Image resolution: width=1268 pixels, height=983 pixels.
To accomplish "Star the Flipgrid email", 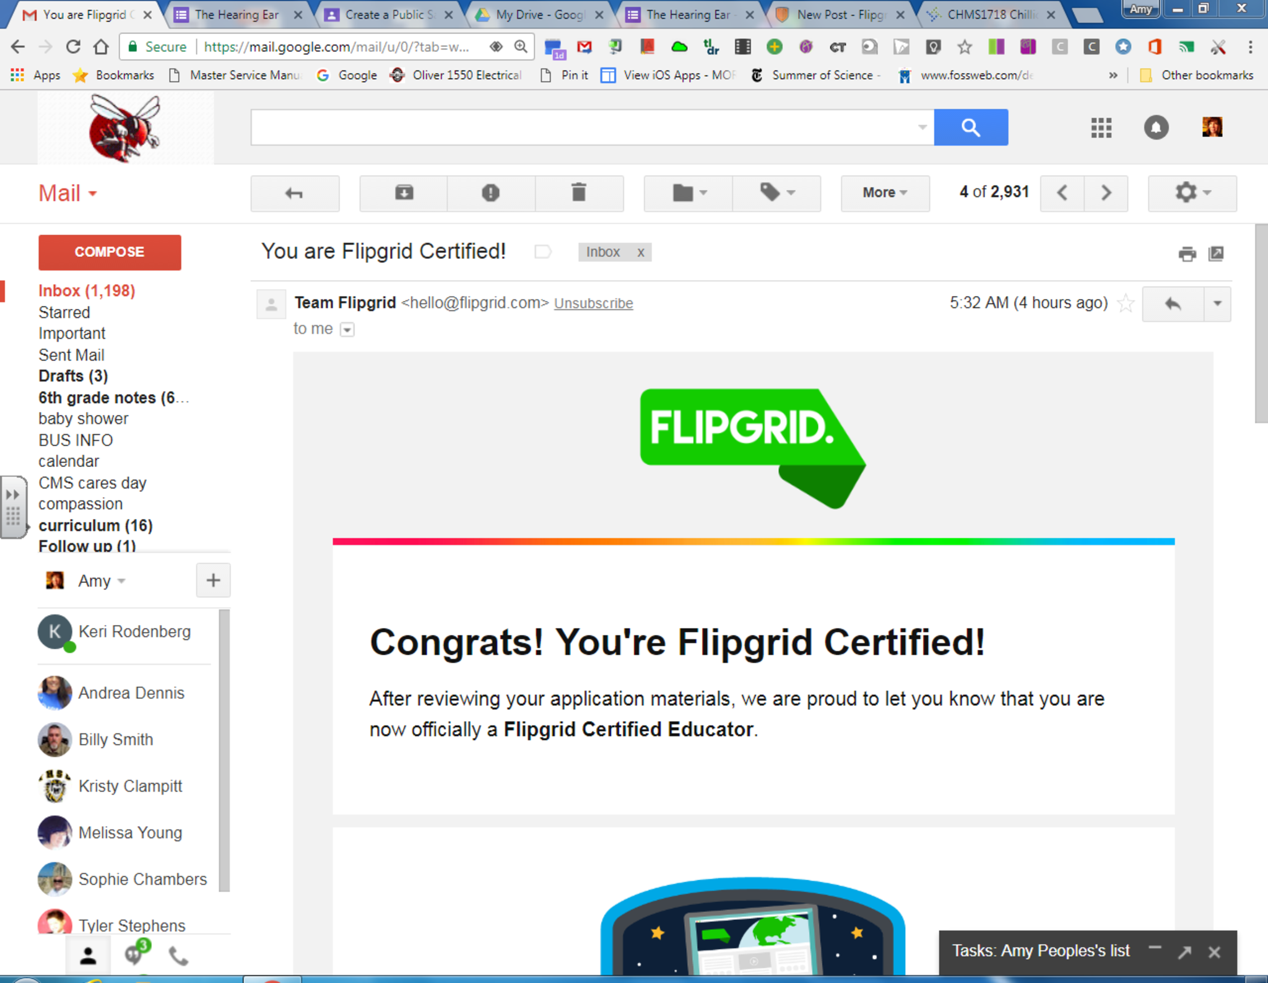I will click(1125, 304).
